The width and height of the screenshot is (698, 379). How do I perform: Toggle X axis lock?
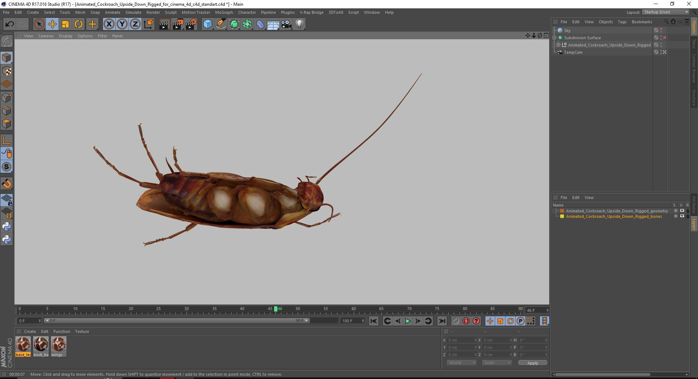[109, 24]
